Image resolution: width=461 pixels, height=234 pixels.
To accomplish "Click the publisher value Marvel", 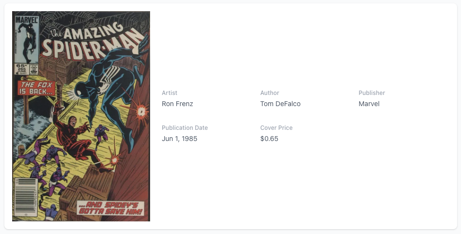I will 369,104.
